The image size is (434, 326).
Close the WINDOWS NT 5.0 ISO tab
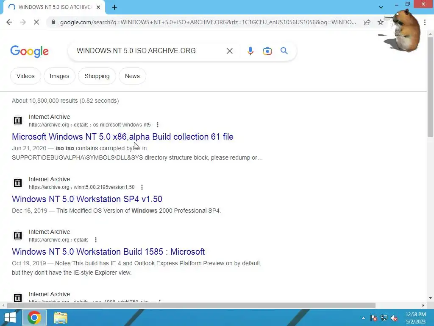click(x=98, y=7)
